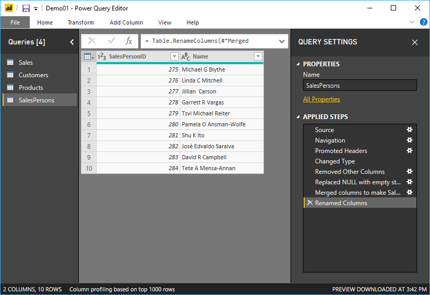The image size is (430, 295).
Task: Click the Products table icon
Action: (x=10, y=88)
